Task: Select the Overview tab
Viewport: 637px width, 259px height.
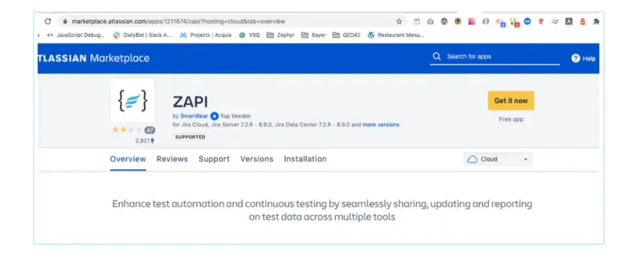Action: pos(128,159)
